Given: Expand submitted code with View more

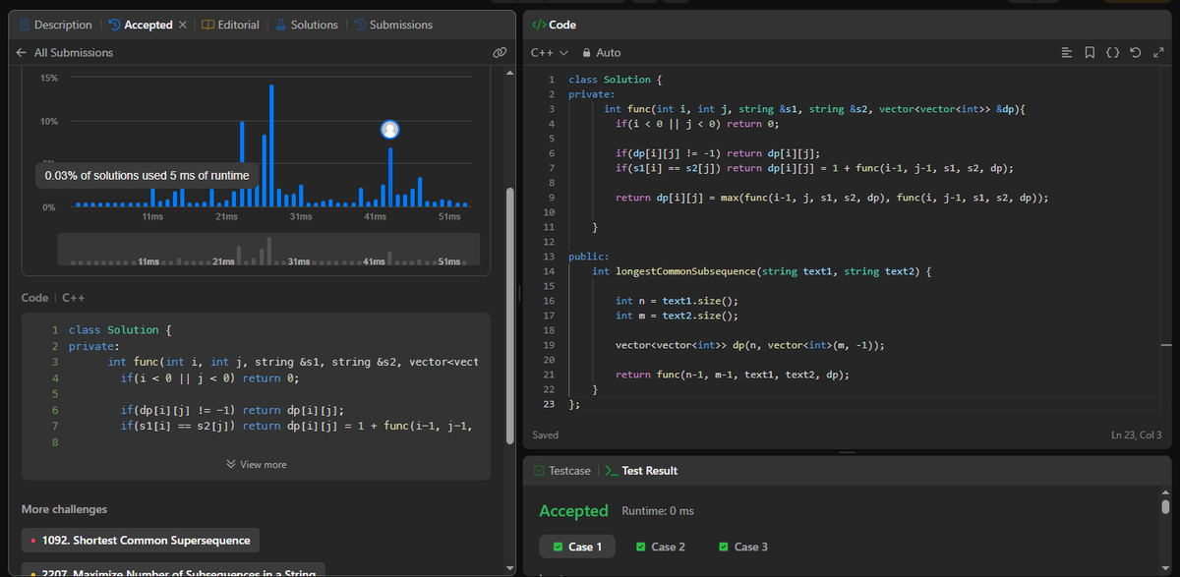Looking at the screenshot, I should pyautogui.click(x=256, y=464).
